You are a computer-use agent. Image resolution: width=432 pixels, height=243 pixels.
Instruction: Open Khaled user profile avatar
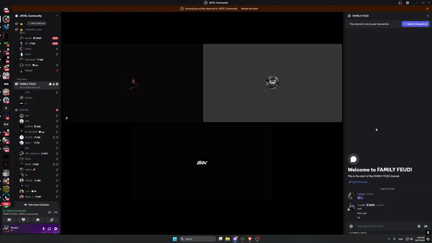[x=6, y=228]
